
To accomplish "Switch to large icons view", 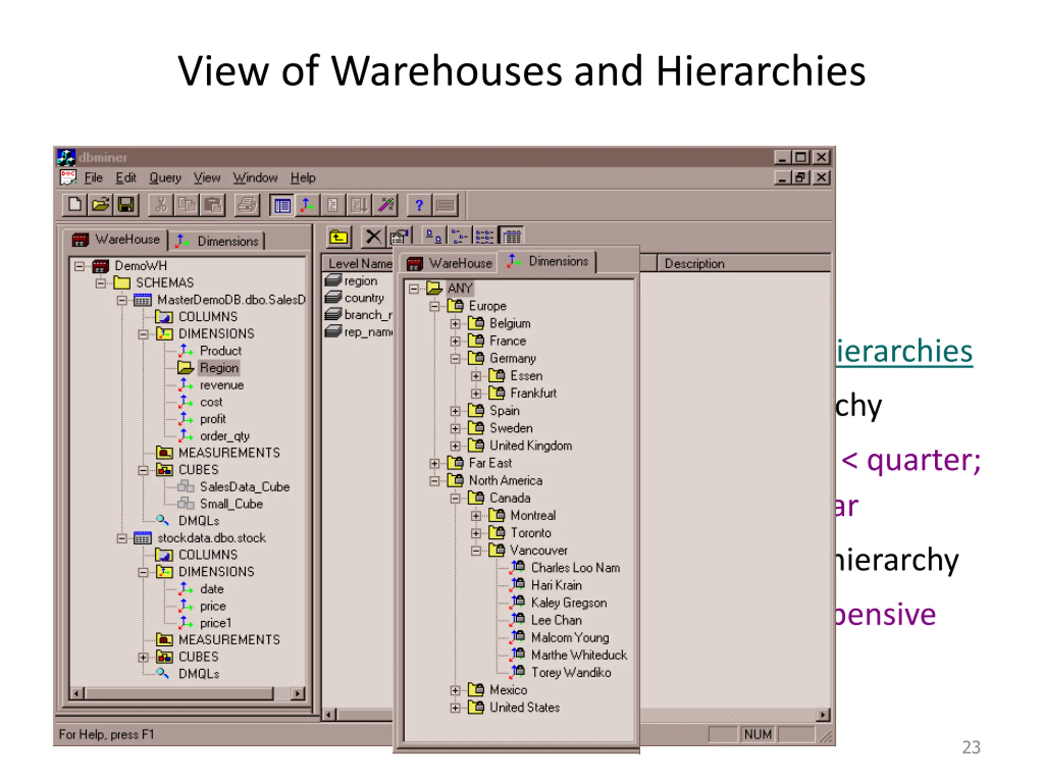I will (x=434, y=236).
